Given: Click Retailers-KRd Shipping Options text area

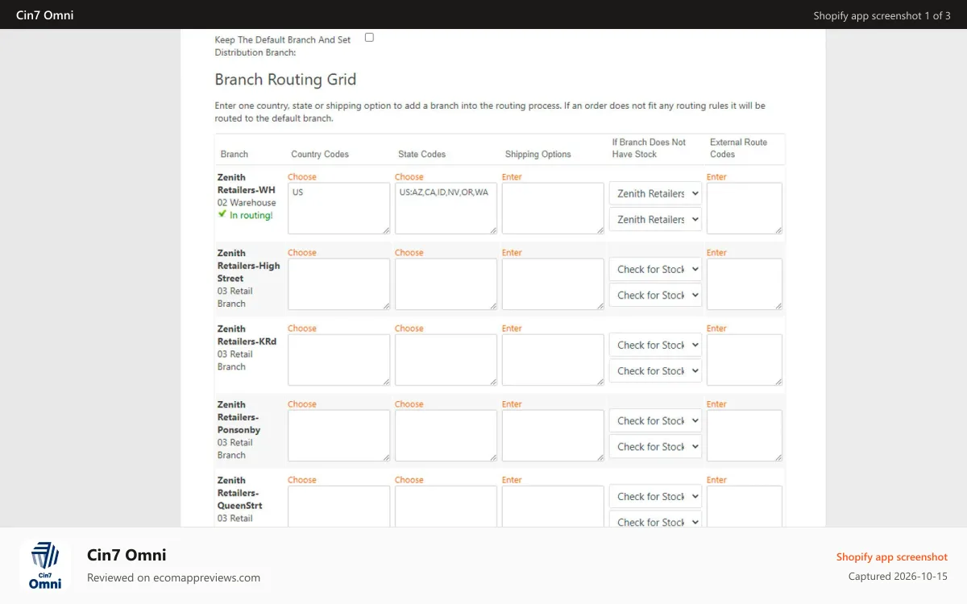Looking at the screenshot, I should (553, 360).
